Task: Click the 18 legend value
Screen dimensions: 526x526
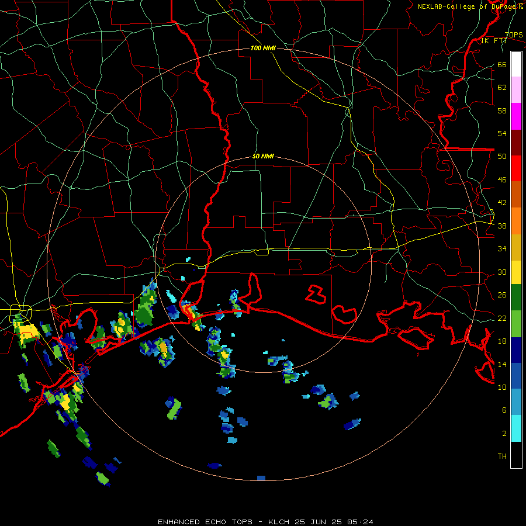Action: click(x=502, y=341)
